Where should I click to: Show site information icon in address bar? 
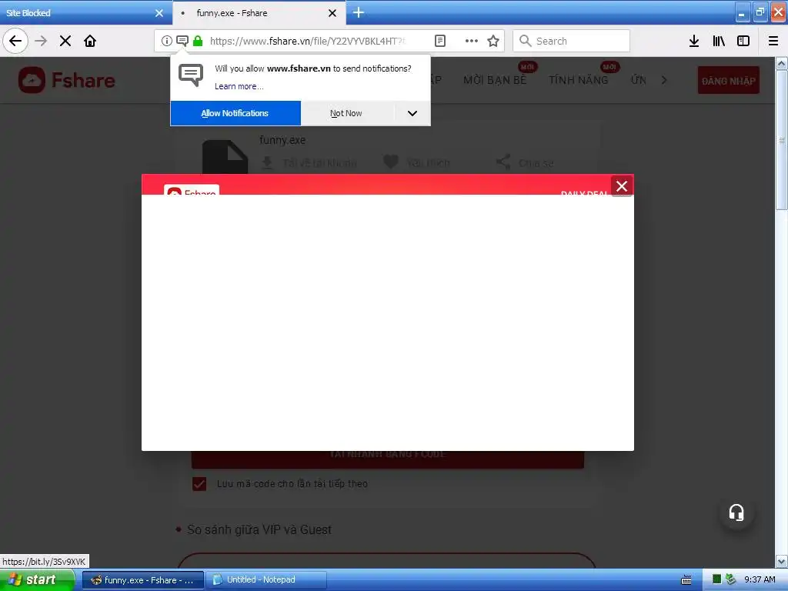166,41
